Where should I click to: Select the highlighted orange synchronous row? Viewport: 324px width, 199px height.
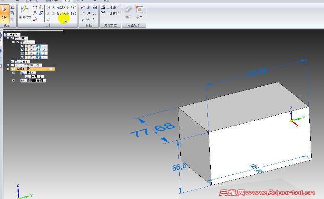click(x=33, y=69)
